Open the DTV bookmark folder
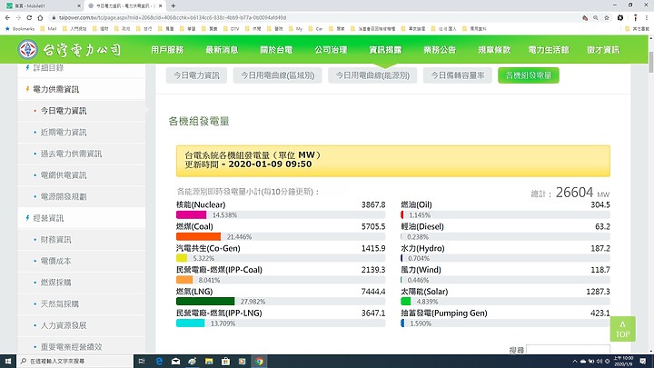654x368 pixels. pyautogui.click(x=231, y=29)
